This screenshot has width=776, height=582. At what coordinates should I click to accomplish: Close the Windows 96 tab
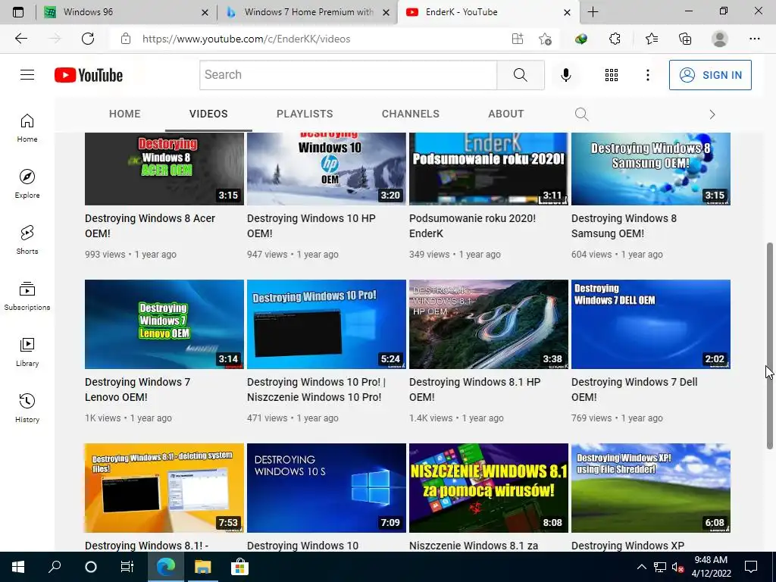[x=205, y=12]
